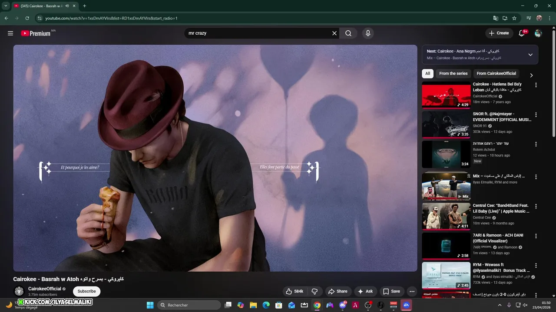Click the magnifier search button
Viewport: 556px width, 312px height.
348,33
